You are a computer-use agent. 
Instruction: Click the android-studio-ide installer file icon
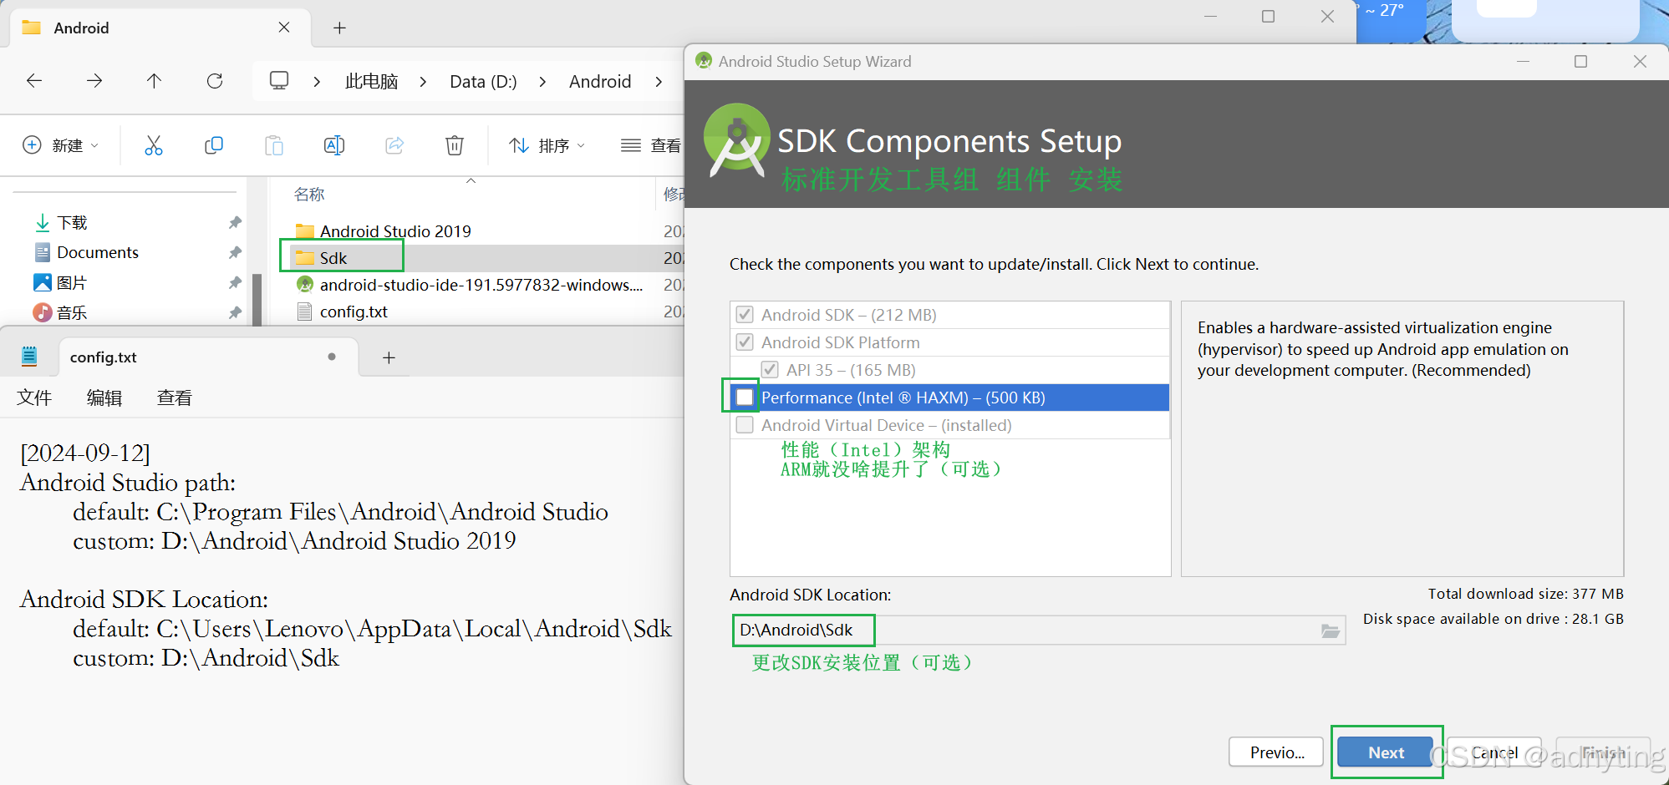point(305,285)
